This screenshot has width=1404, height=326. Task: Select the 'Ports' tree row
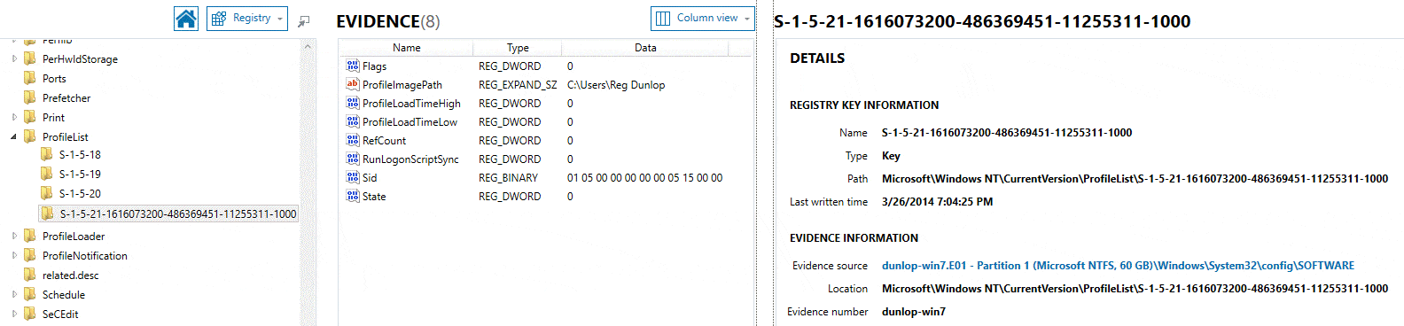click(54, 79)
